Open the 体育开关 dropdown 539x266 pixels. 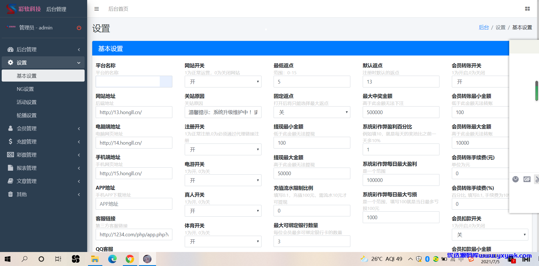[x=223, y=241]
